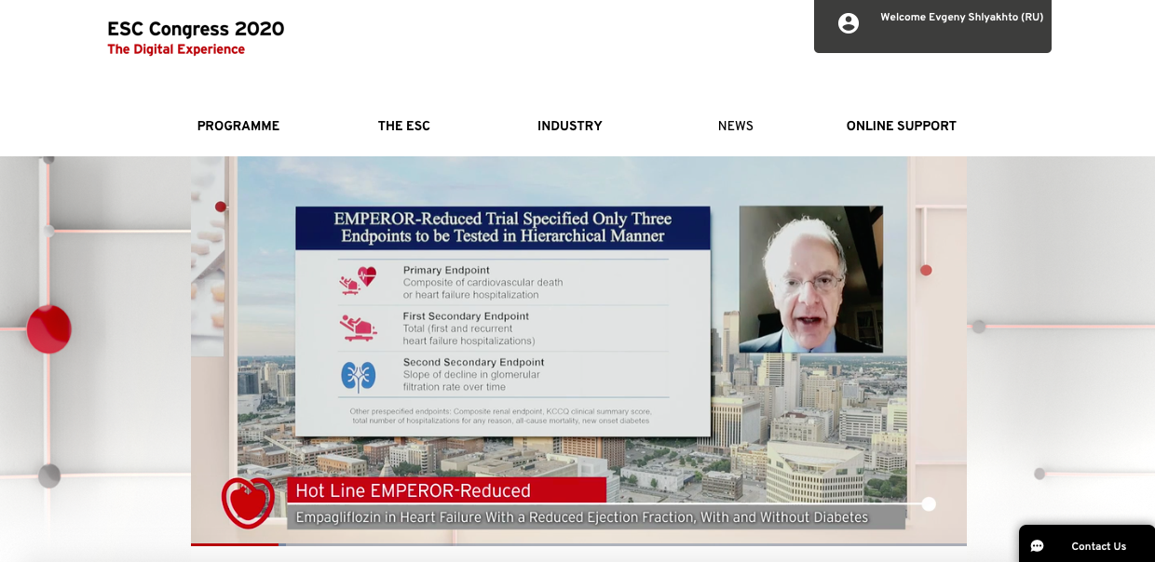Click the Empagliflozin in Heart Failure subtitle
1155x562 pixels.
coord(581,517)
